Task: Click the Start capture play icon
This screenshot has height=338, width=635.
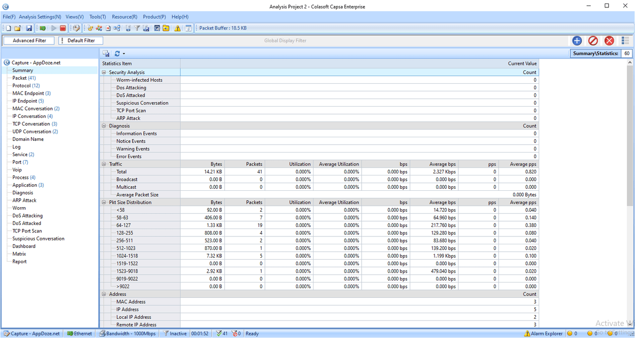Action: [54, 28]
